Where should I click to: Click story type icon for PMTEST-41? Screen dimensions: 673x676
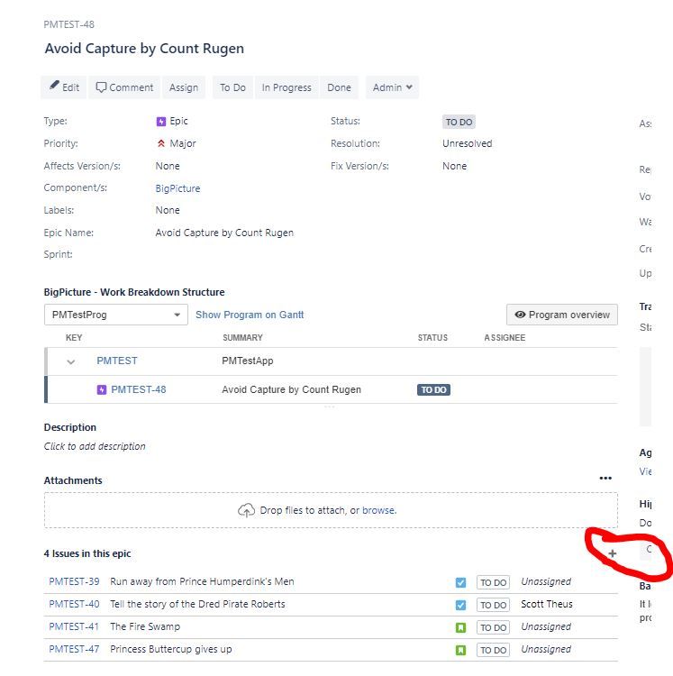[460, 627]
